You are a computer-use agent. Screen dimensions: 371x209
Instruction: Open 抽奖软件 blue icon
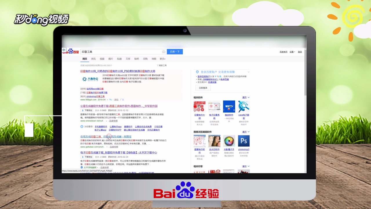(229, 107)
